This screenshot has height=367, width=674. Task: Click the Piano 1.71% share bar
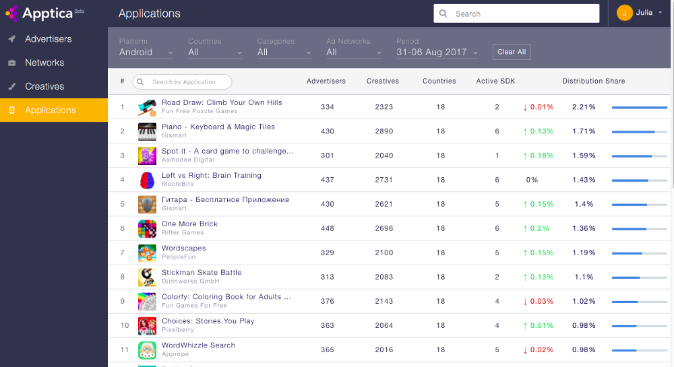coord(639,132)
